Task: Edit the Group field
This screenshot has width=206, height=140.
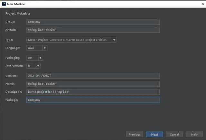Action: 93,22
